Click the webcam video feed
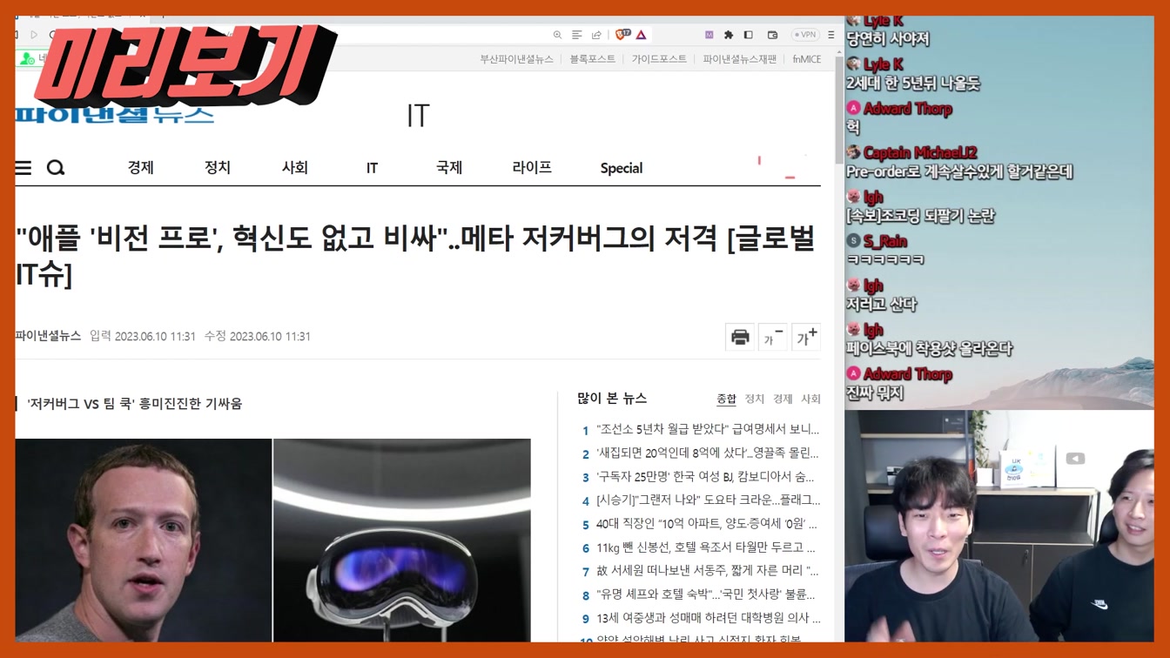 [999, 526]
